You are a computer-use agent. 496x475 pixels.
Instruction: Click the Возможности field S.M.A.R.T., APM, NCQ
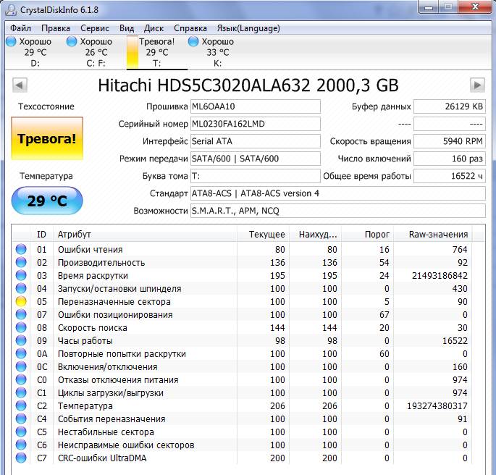(338, 211)
